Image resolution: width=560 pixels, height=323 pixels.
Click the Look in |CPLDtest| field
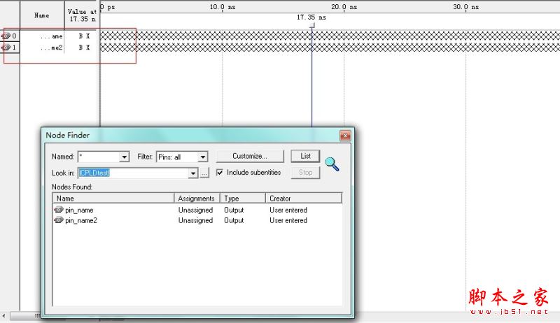133,173
